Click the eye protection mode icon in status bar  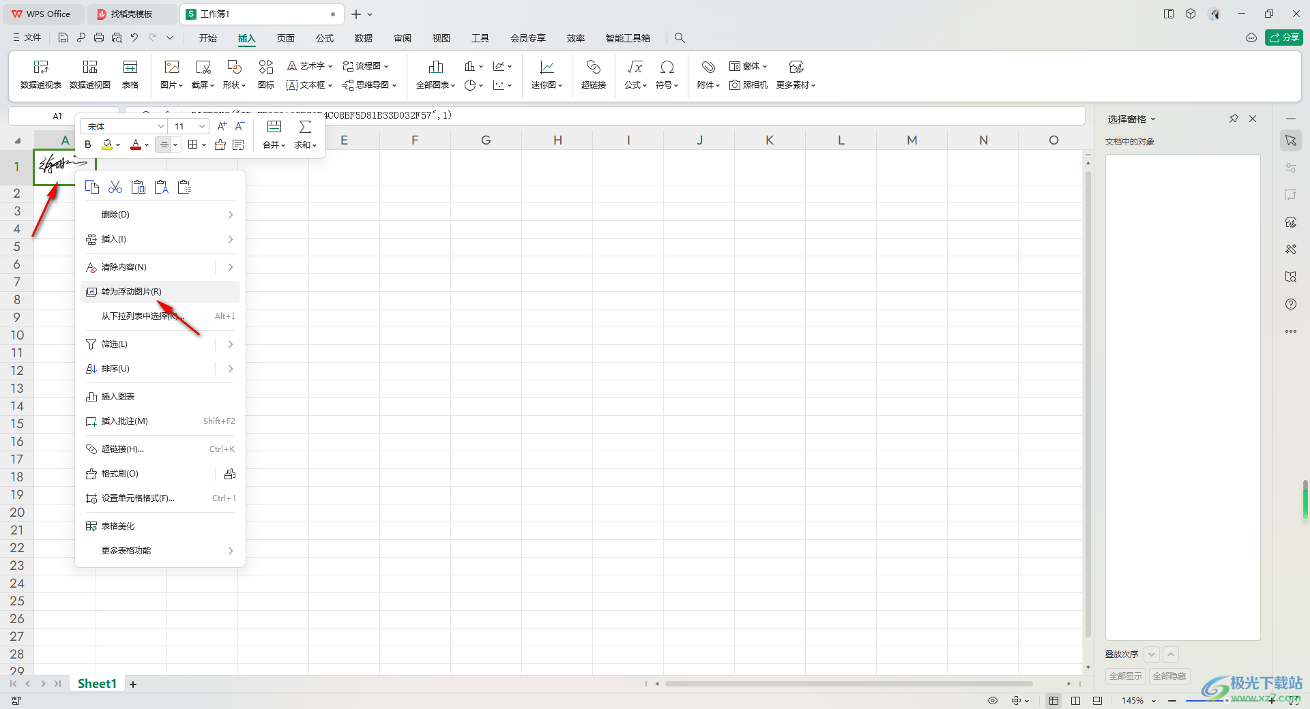(x=993, y=701)
